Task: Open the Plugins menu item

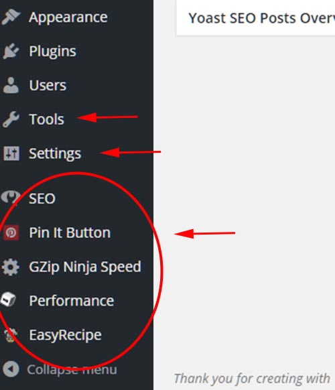Action: tap(52, 51)
